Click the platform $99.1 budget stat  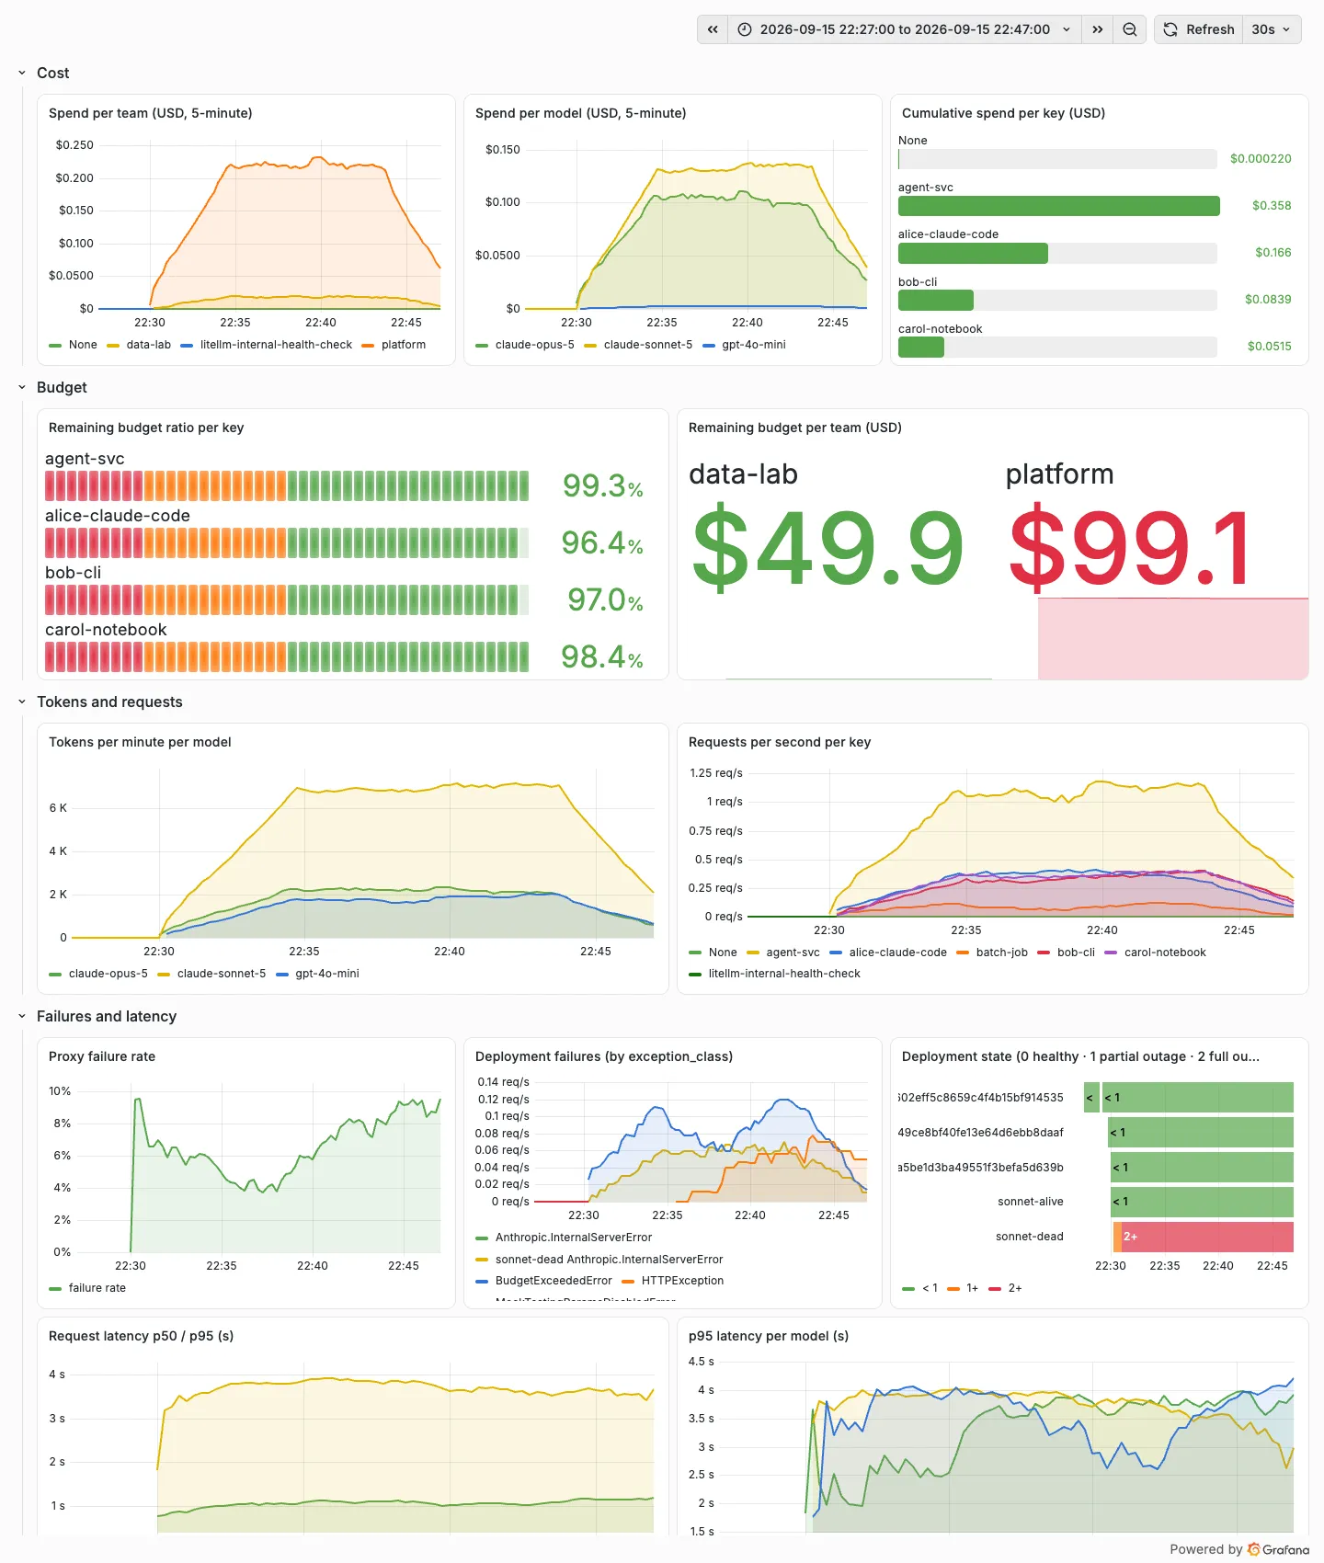[x=1130, y=548]
